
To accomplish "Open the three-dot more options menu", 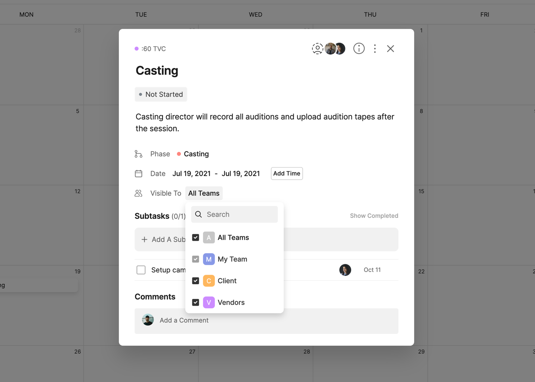I will click(375, 49).
